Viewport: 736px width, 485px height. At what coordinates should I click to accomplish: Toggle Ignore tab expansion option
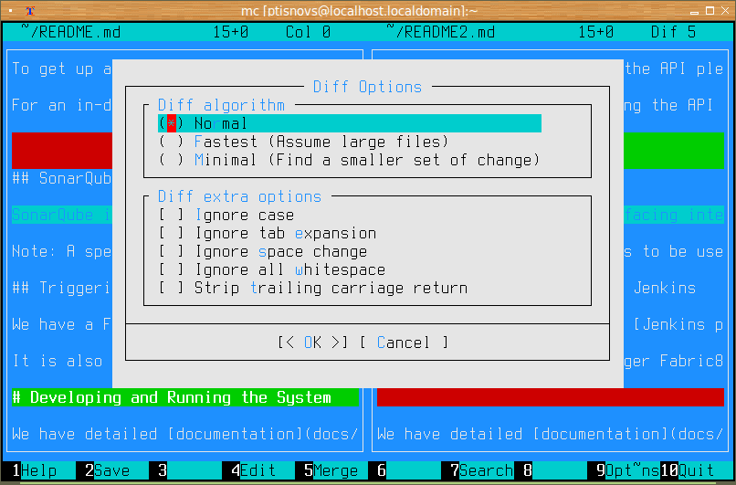(x=268, y=233)
